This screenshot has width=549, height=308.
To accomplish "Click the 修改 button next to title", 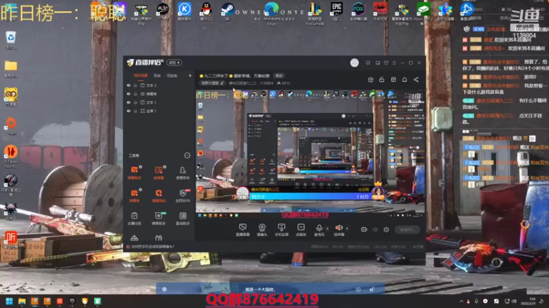I will pyautogui.click(x=279, y=75).
